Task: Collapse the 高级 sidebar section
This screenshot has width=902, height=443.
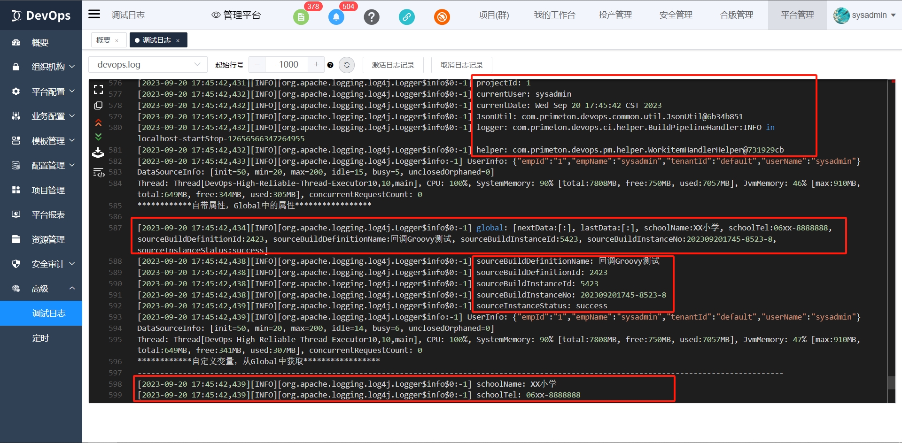Action: (72, 288)
